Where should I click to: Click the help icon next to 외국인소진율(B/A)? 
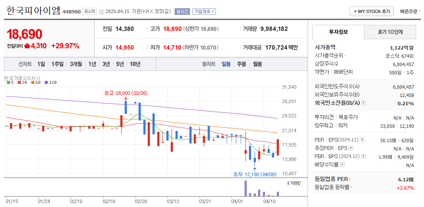point(364,103)
